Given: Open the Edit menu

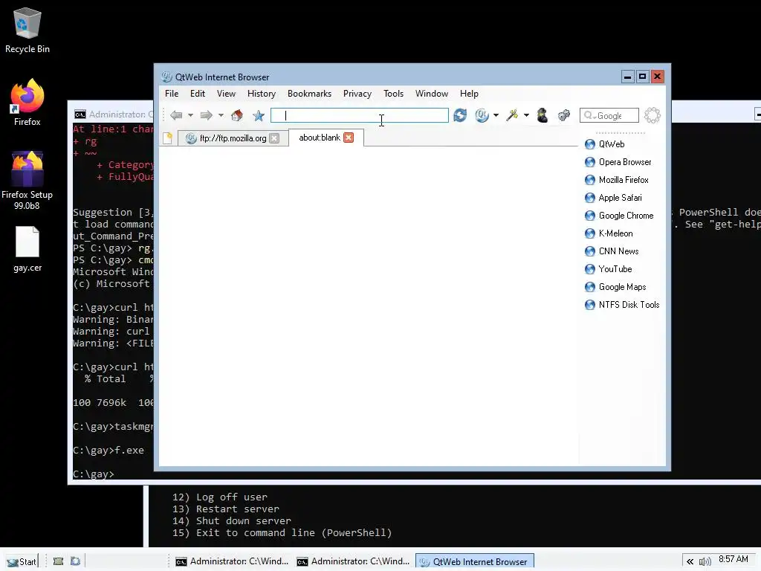Looking at the screenshot, I should (x=198, y=94).
